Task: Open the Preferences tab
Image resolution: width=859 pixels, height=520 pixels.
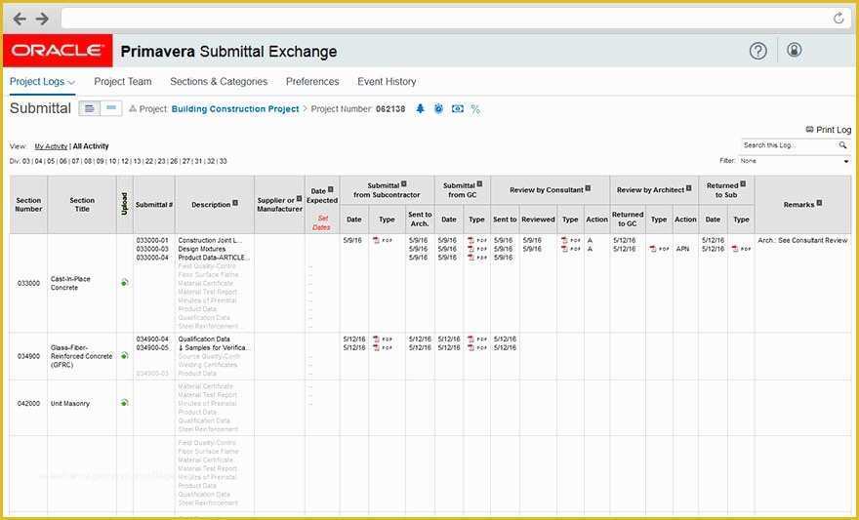Action: tap(312, 82)
